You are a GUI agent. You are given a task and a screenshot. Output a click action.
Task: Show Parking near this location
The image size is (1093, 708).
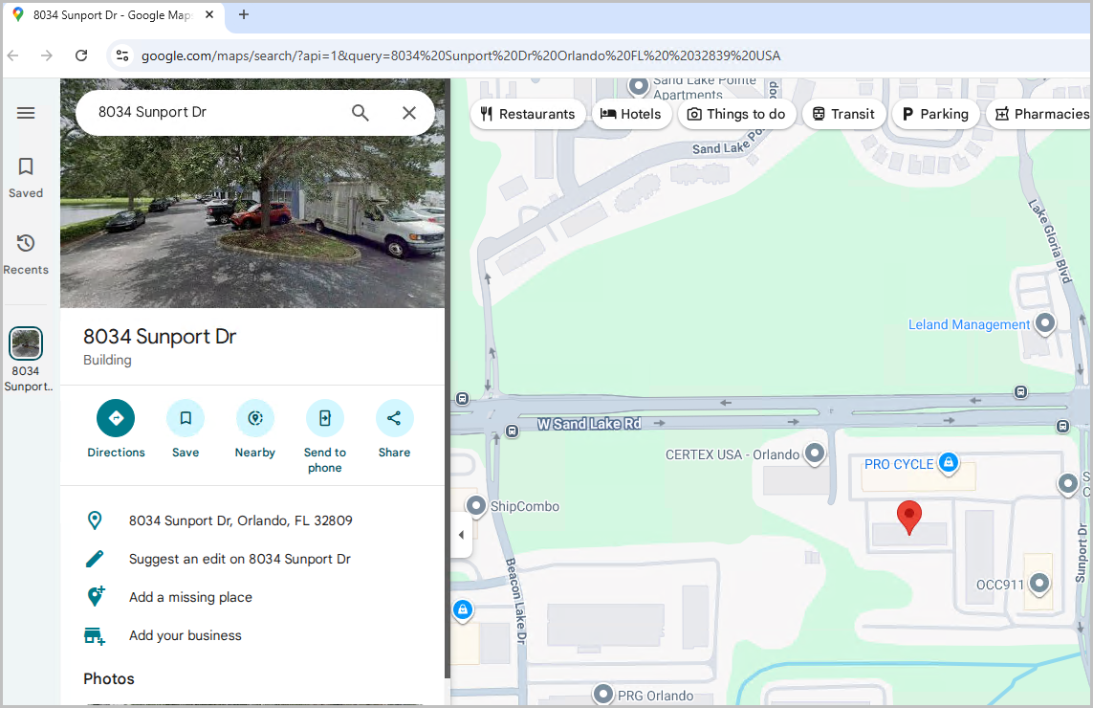tap(935, 114)
